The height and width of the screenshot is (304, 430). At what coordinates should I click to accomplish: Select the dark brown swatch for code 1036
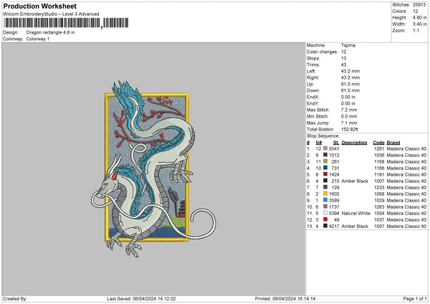pos(325,155)
